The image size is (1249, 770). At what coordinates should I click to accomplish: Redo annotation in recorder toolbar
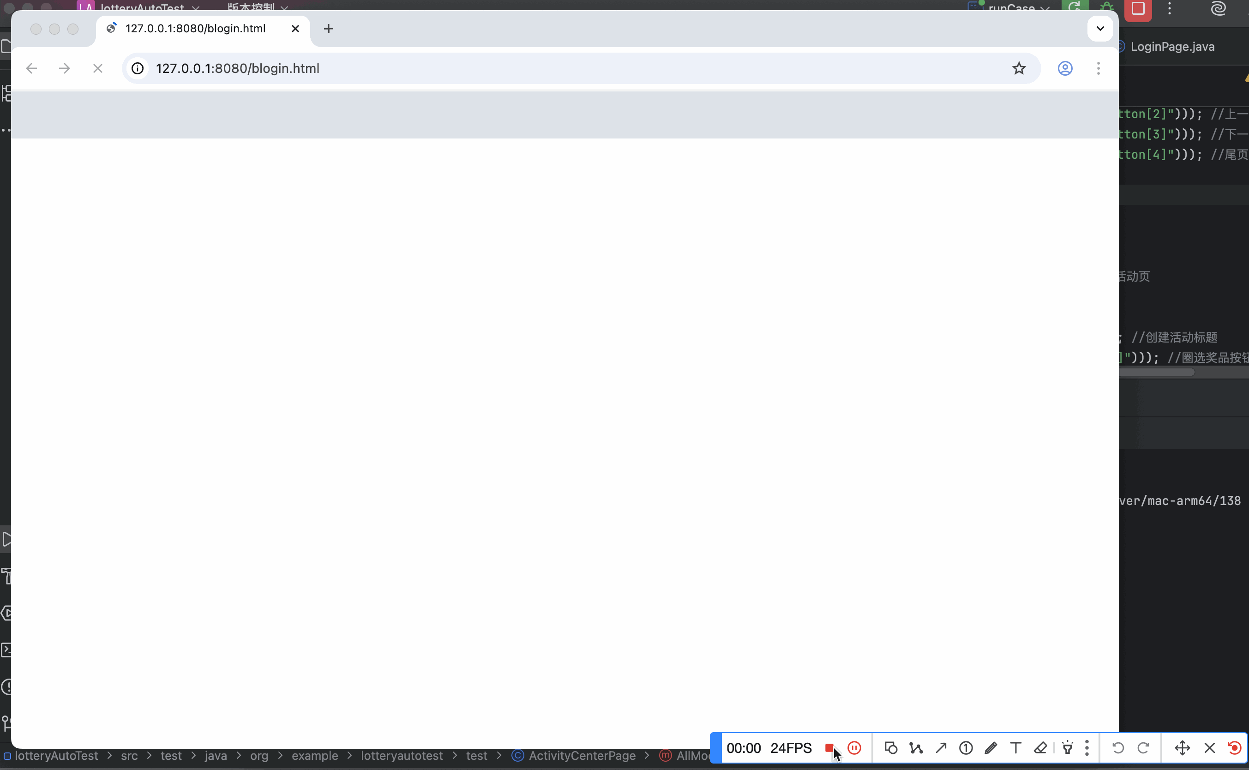tap(1144, 748)
